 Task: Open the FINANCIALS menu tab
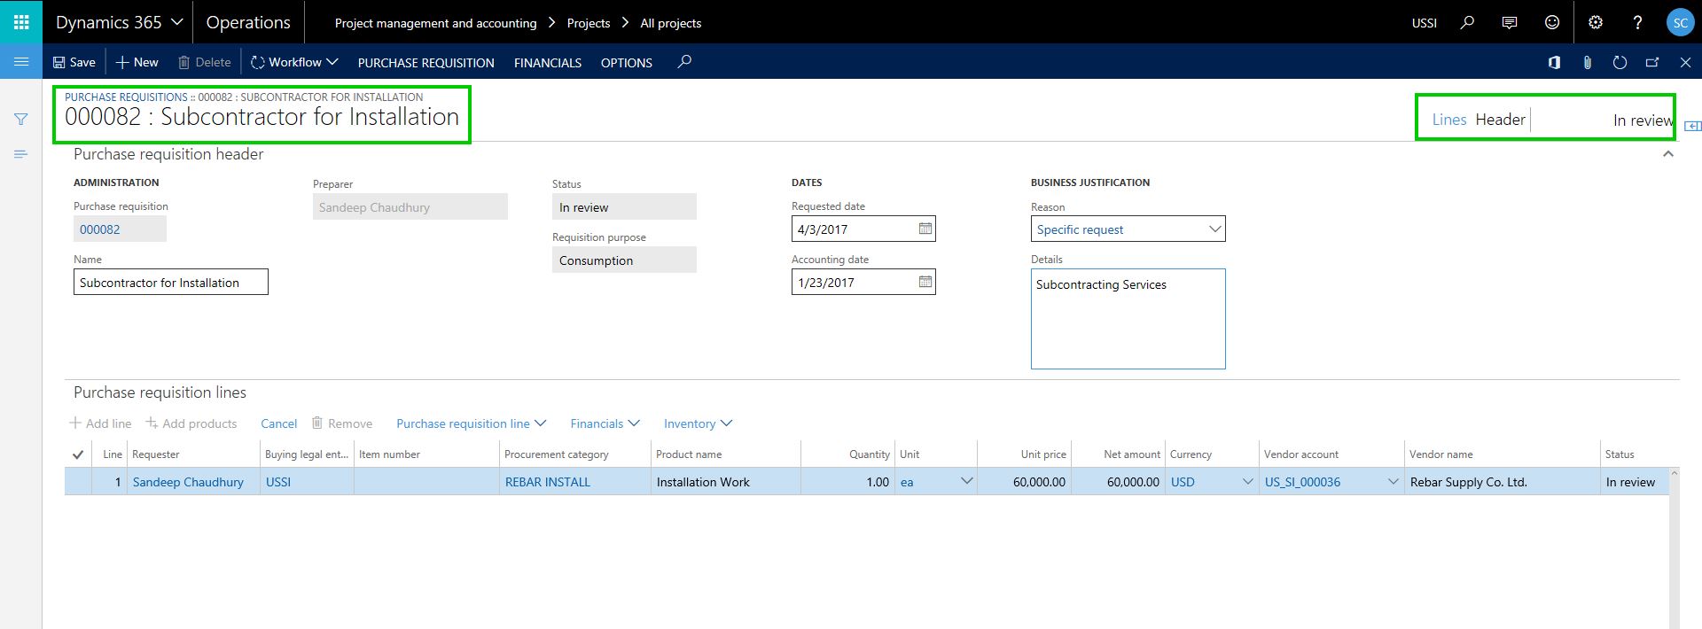547,63
